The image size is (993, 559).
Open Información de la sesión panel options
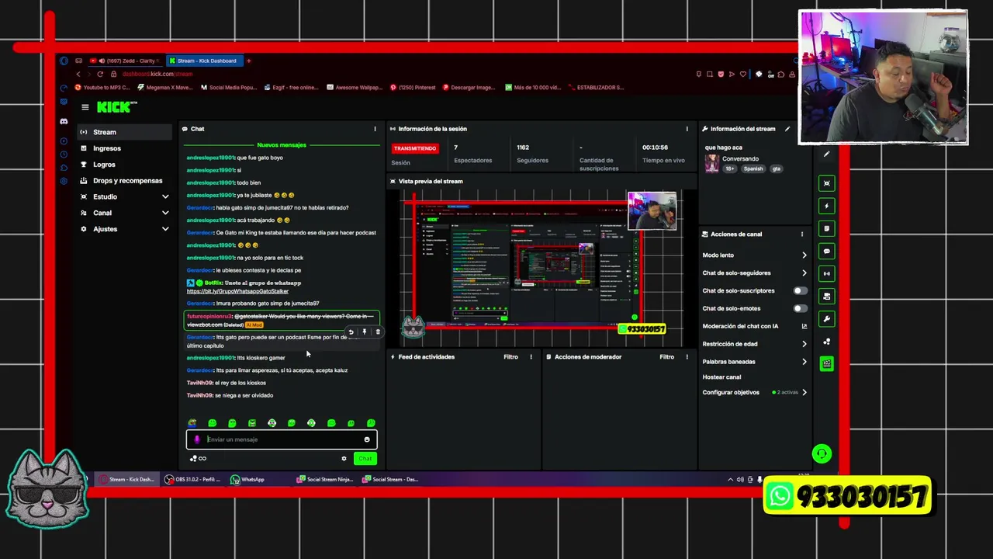coord(687,129)
